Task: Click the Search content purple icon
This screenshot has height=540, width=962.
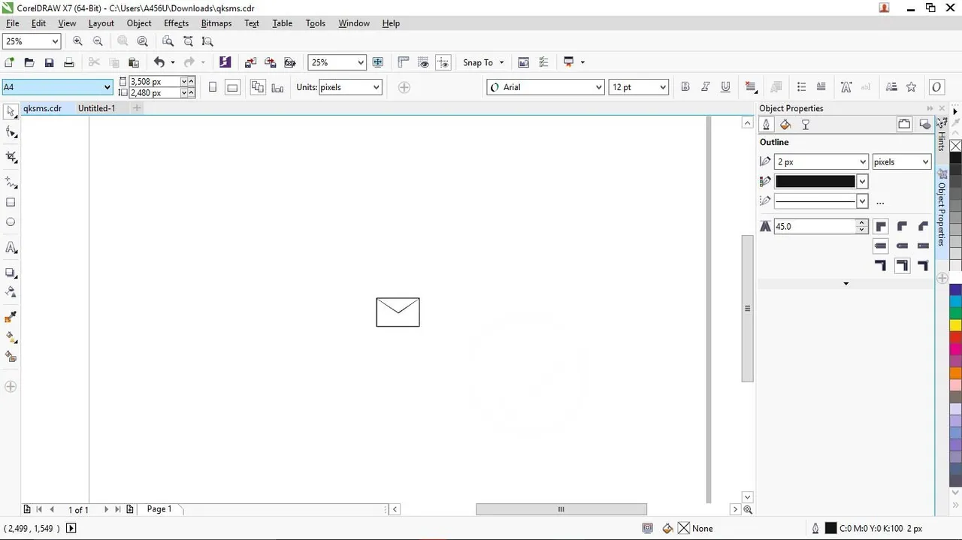Action: [x=225, y=62]
